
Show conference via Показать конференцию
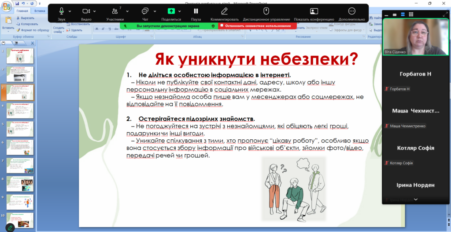(x=314, y=11)
